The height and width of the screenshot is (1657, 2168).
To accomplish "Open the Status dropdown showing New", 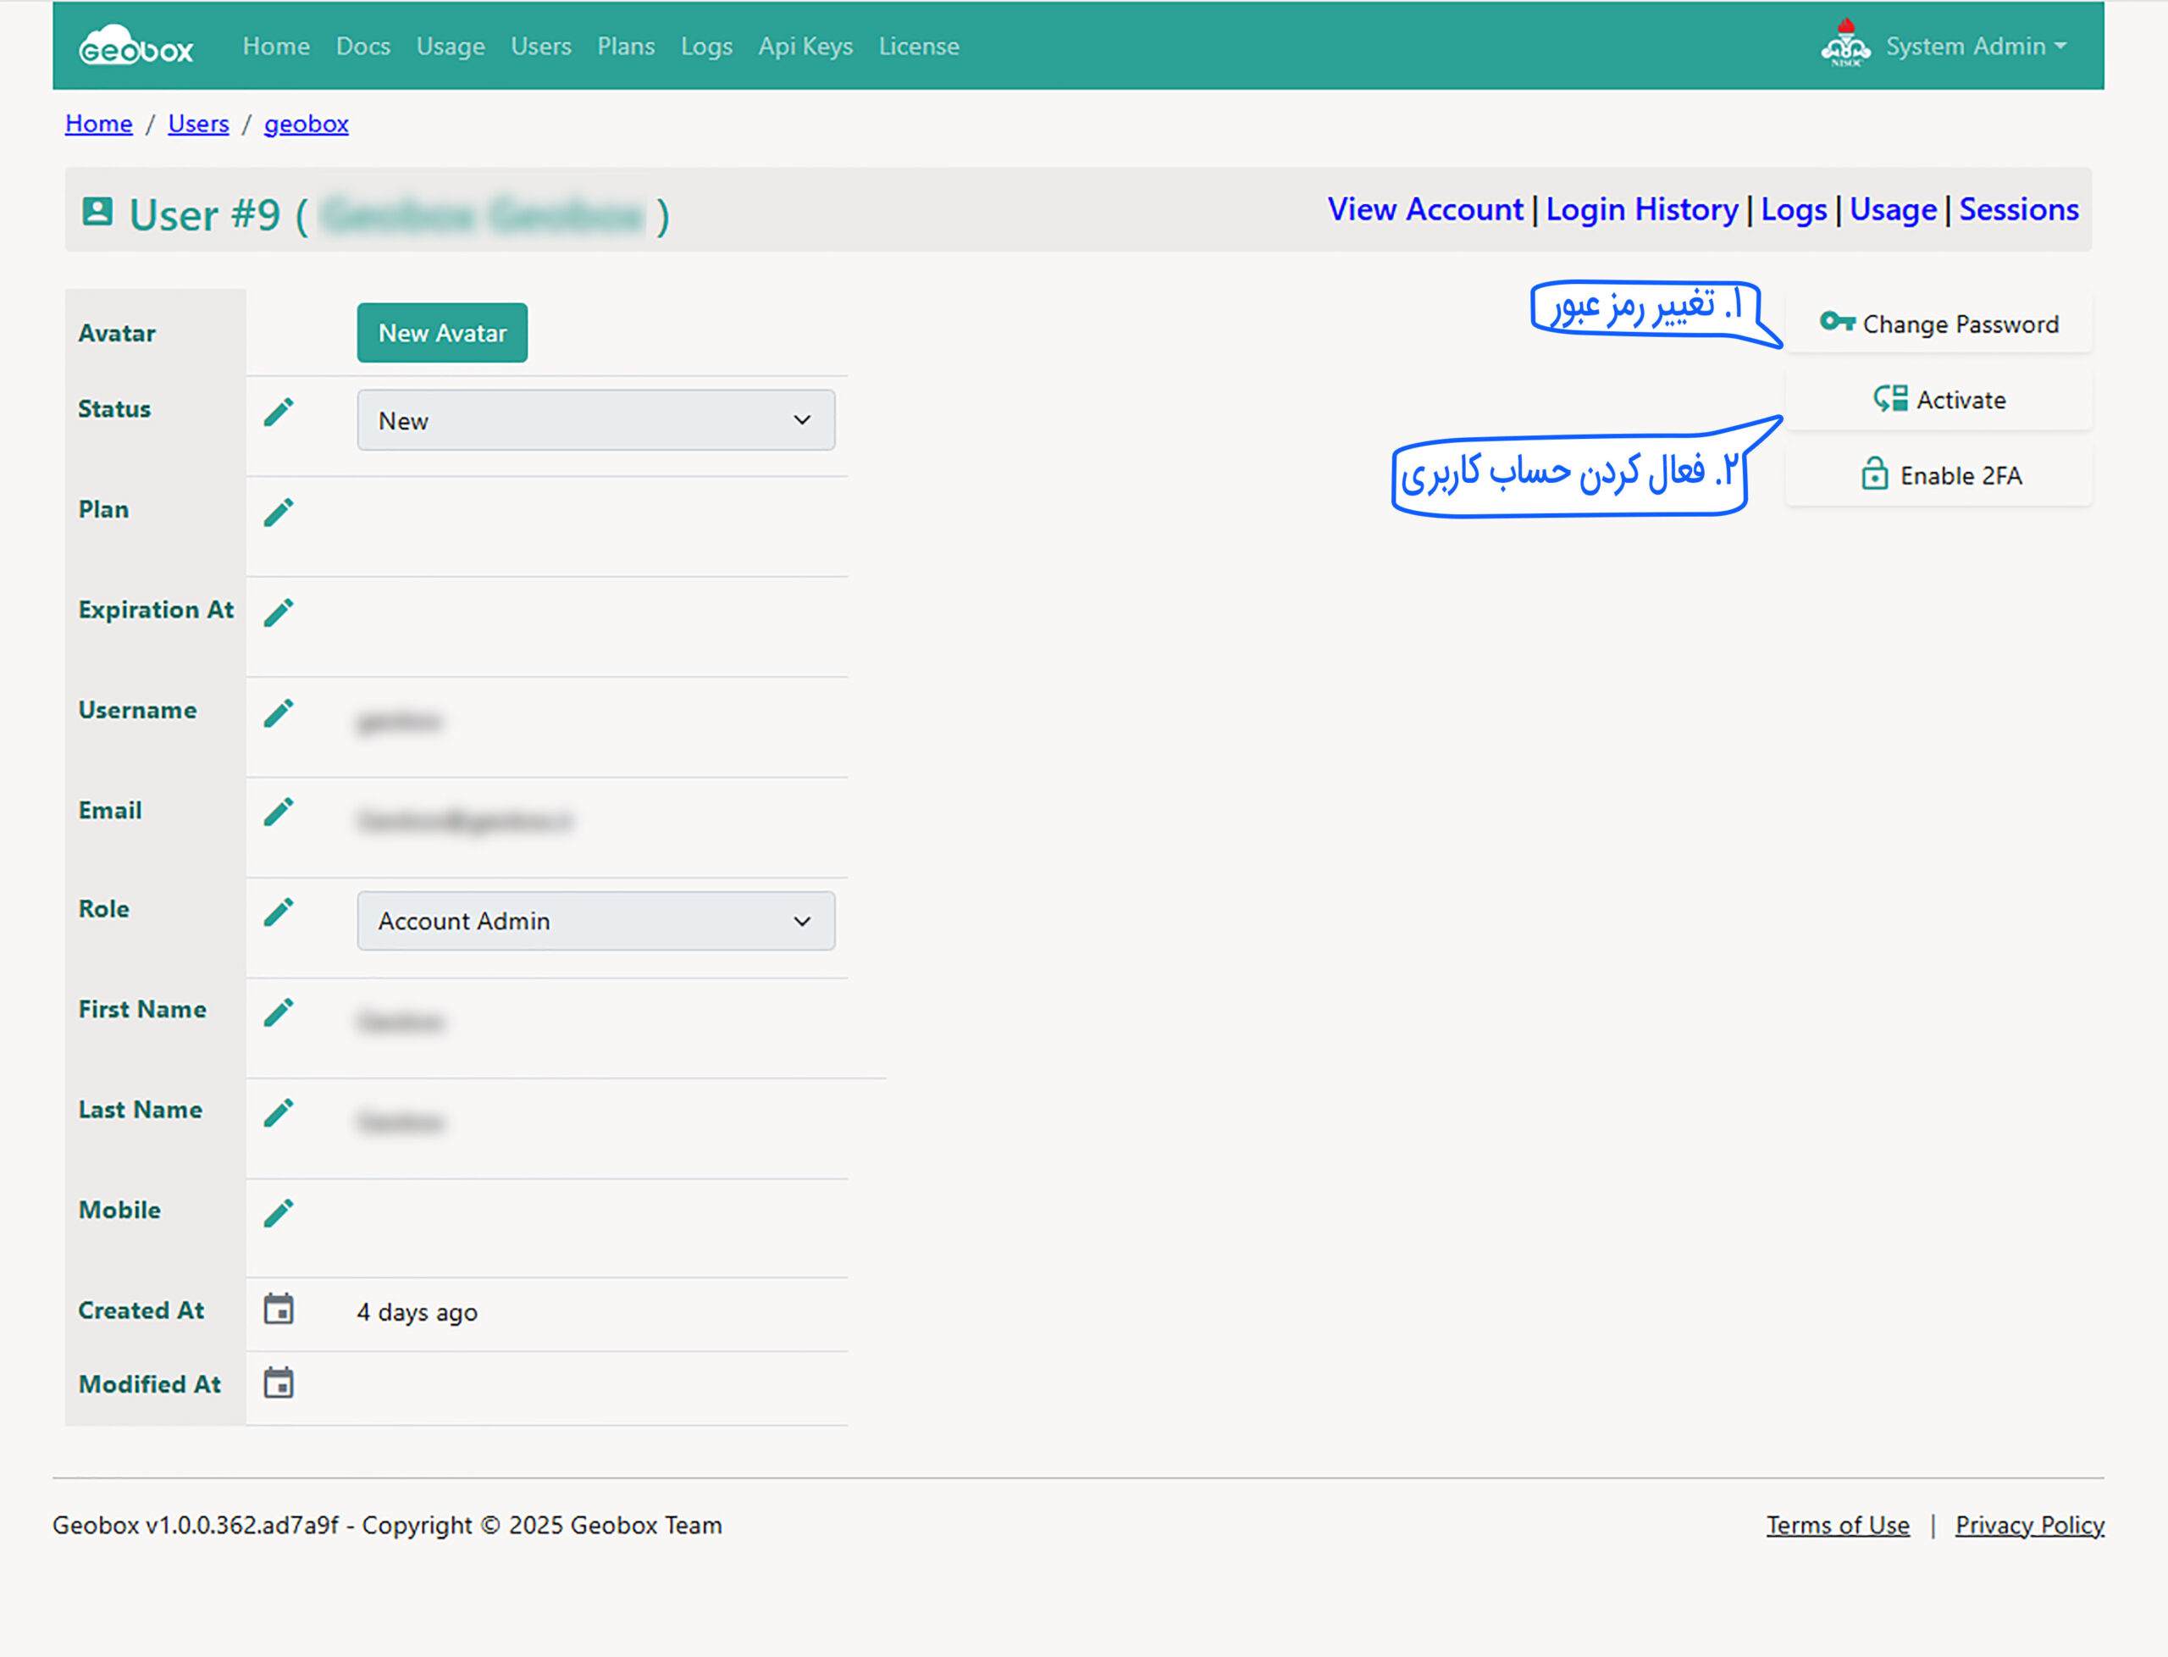I will tap(595, 420).
